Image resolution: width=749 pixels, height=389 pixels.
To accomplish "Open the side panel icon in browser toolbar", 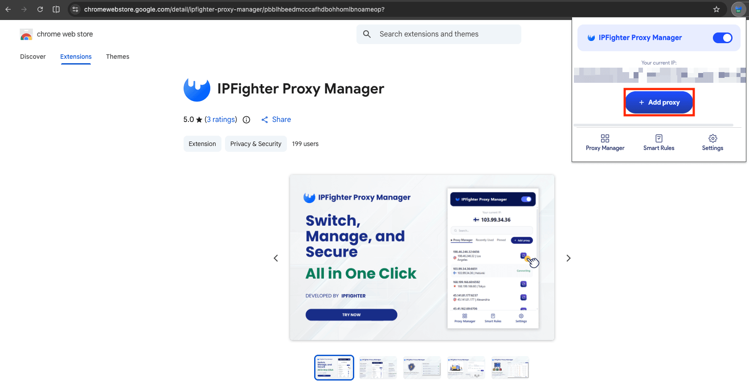I will click(56, 9).
